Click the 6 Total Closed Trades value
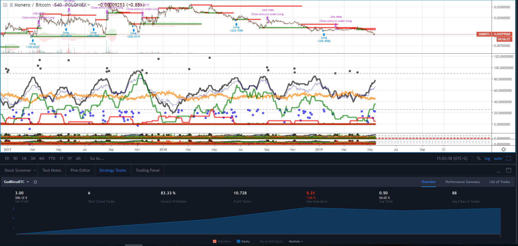518x246 pixels. click(89, 193)
